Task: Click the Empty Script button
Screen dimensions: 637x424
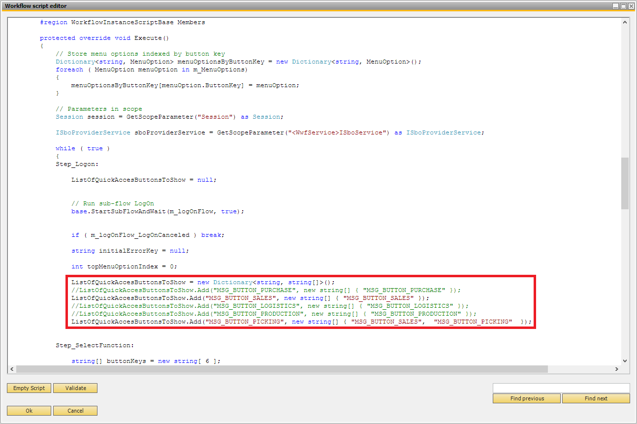Action: (x=29, y=388)
